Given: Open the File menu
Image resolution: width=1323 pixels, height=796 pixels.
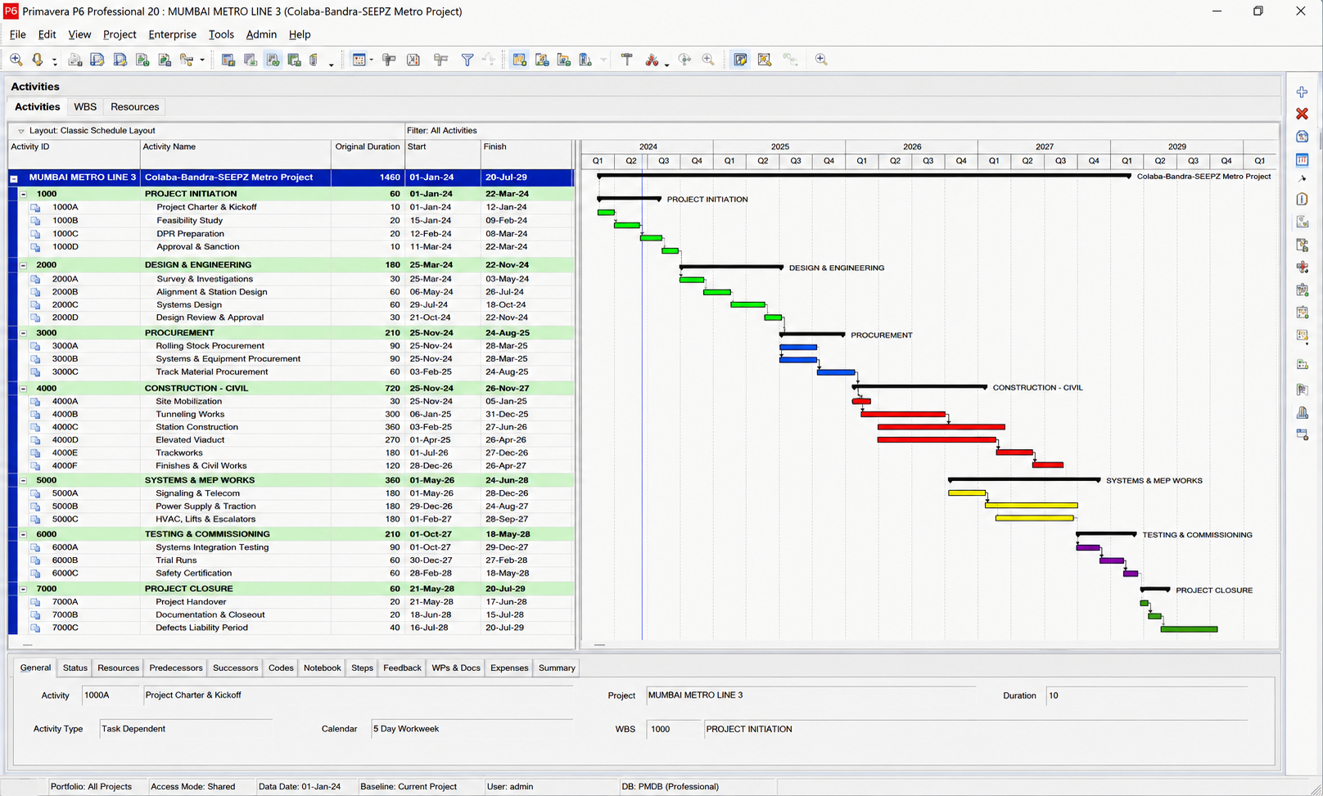Looking at the screenshot, I should point(18,34).
